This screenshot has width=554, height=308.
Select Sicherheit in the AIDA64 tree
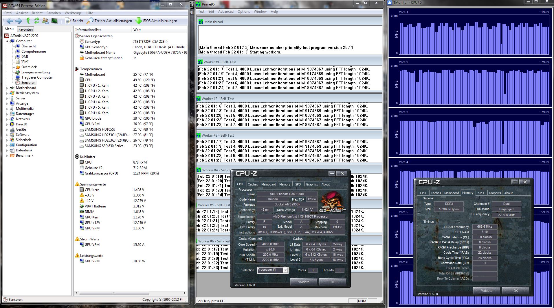click(x=23, y=140)
